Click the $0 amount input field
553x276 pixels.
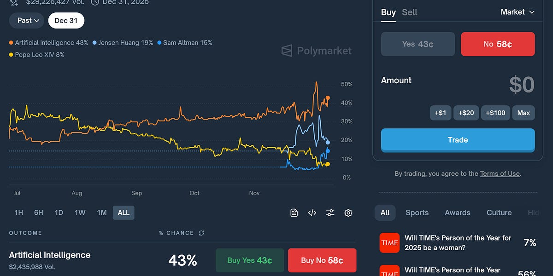coord(521,85)
